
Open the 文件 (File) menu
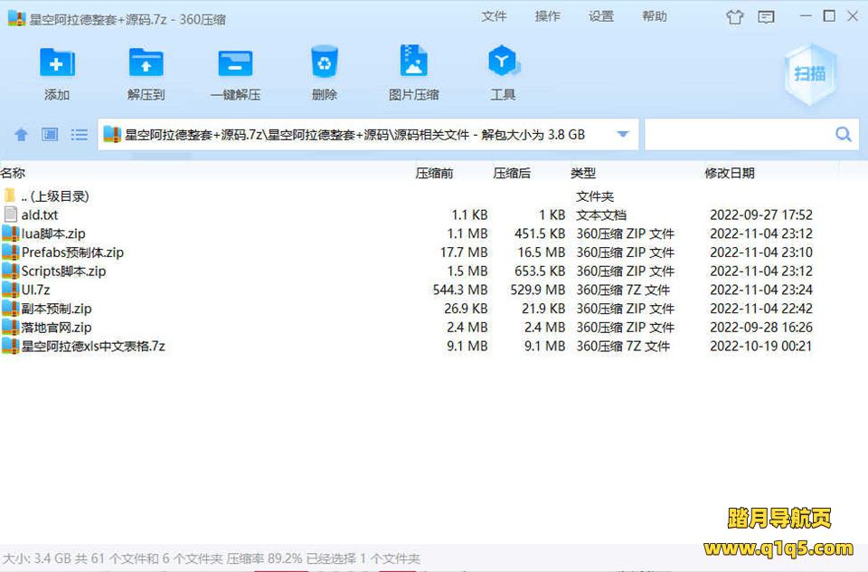click(x=494, y=16)
